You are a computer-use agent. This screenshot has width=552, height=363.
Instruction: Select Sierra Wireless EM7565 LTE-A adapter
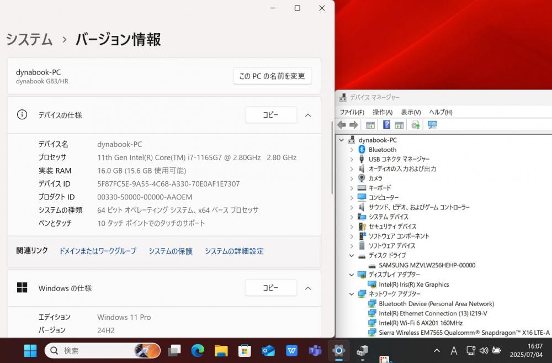[464, 333]
